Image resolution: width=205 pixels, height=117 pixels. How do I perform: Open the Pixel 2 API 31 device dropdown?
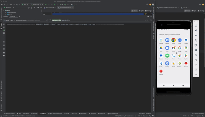click(x=37, y=4)
